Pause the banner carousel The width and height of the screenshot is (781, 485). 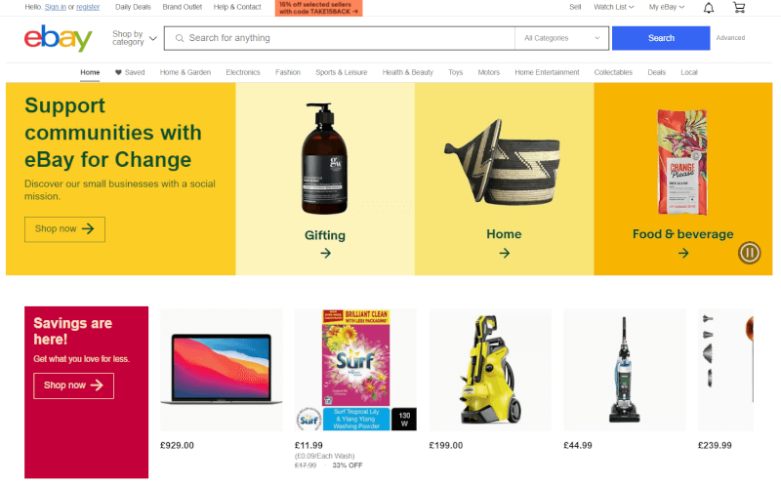pos(749,253)
